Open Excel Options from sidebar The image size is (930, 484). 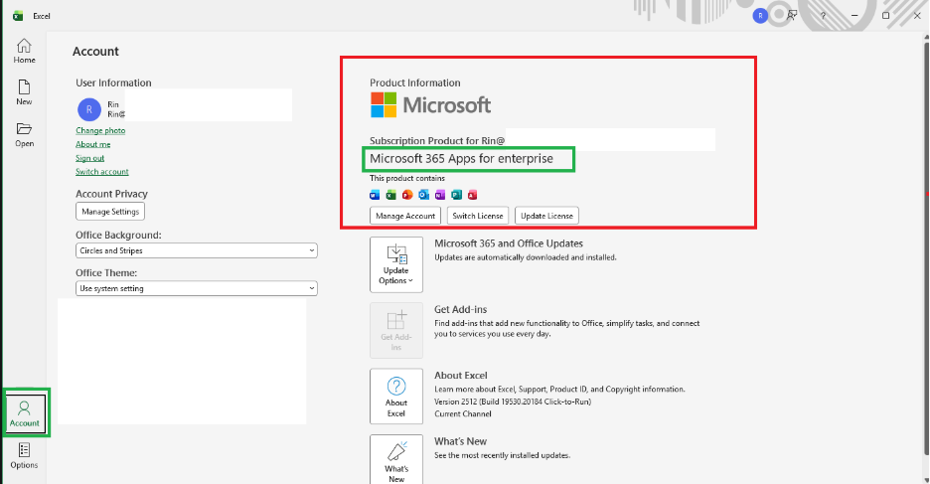24,455
